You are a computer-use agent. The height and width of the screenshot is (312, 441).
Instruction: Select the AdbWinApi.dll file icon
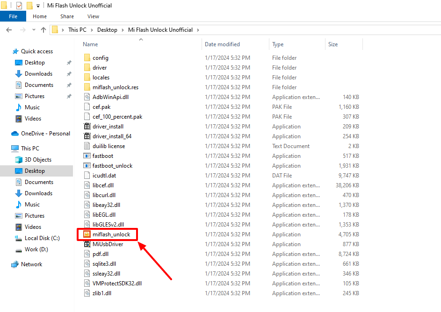[x=87, y=97]
